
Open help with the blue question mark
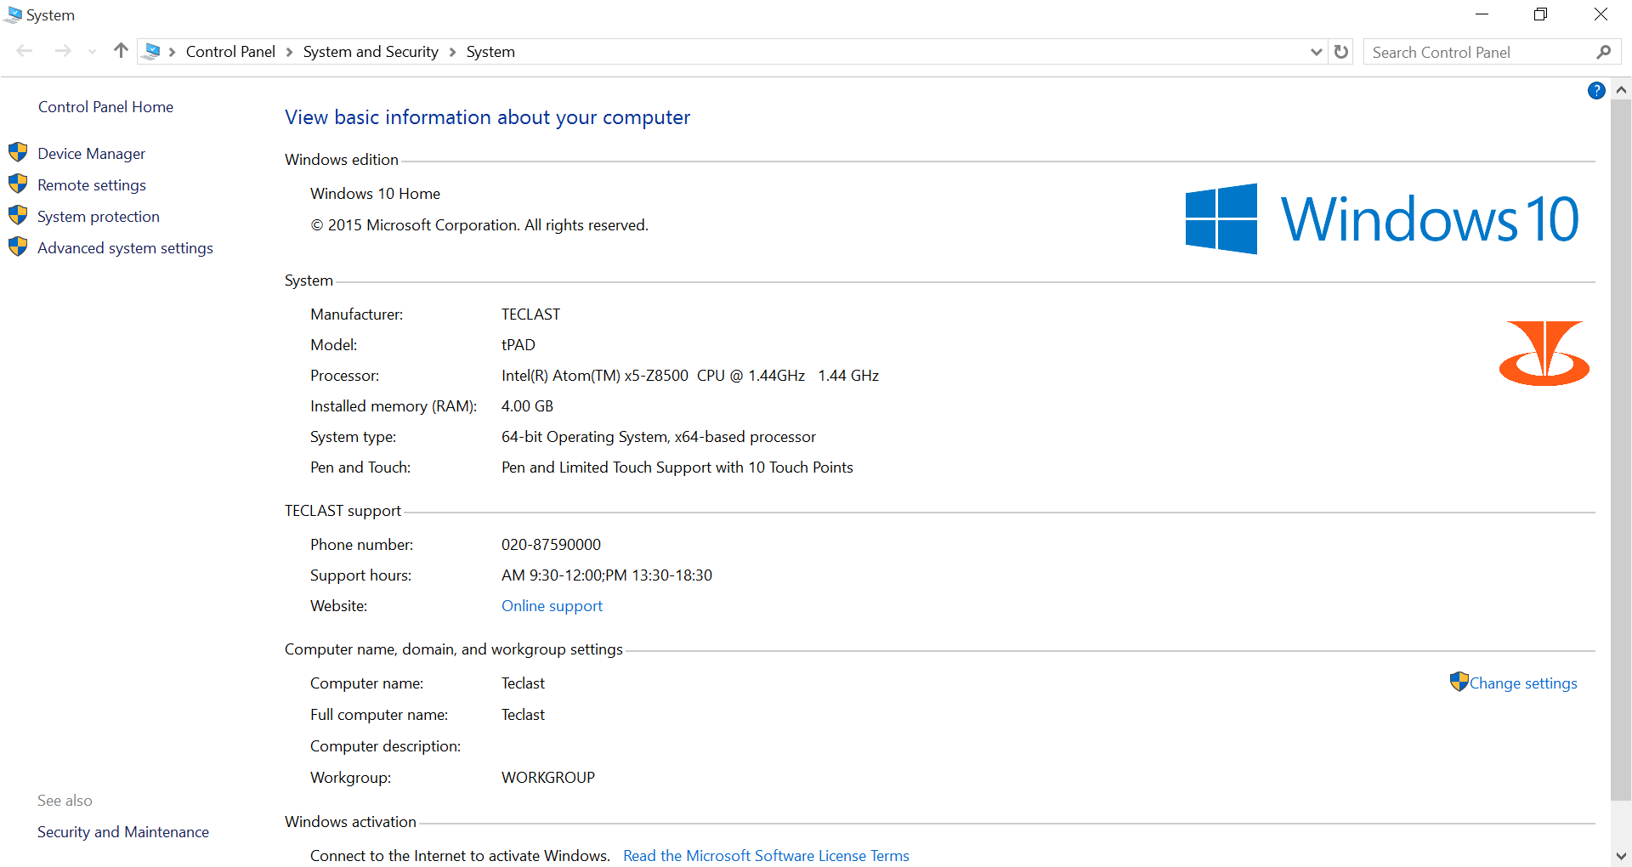[x=1596, y=91]
